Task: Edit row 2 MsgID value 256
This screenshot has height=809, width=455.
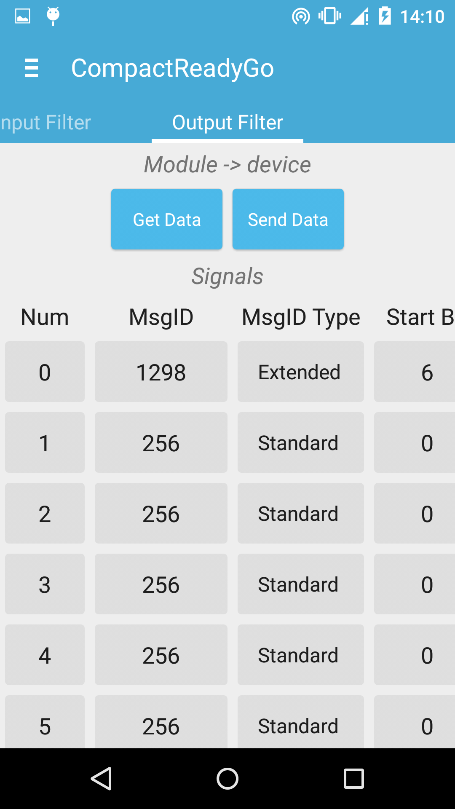Action: click(161, 513)
